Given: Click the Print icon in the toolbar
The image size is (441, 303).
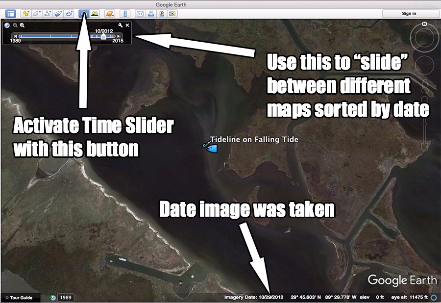Looking at the screenshot, I should [151, 14].
